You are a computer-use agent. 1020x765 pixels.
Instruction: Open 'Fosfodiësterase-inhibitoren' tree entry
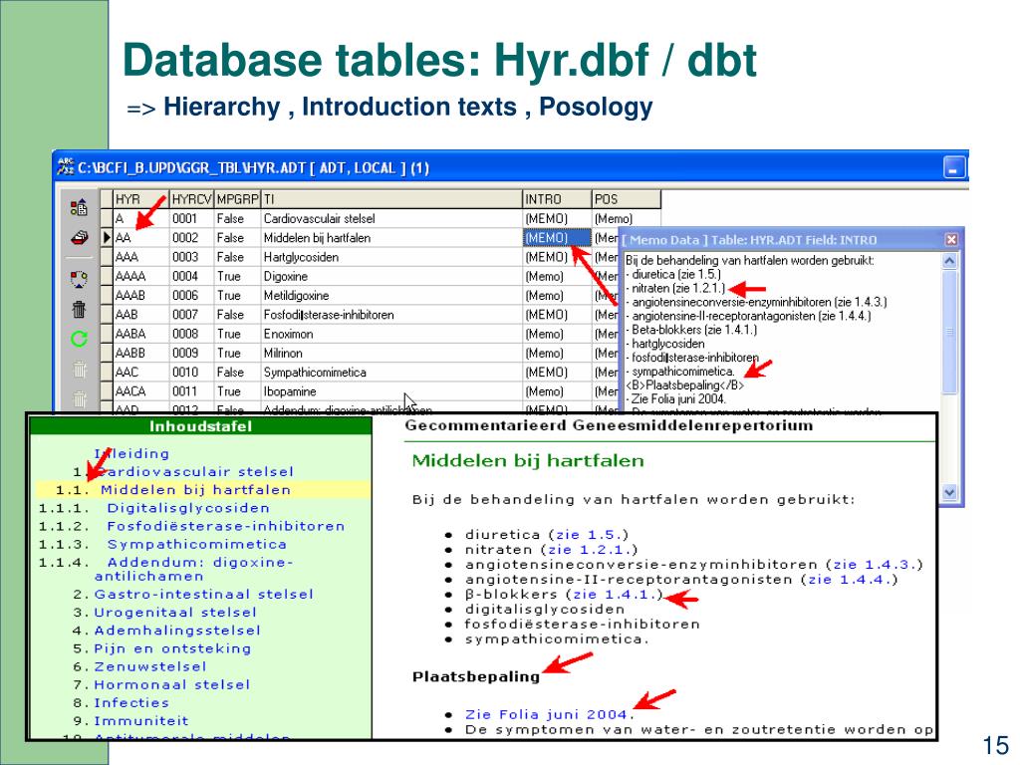[226, 526]
